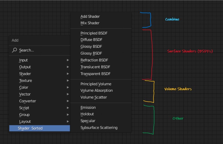Image resolution: width=223 pixels, height=144 pixels.
Task: Select Principled Volume shader
Action: [x=101, y=84]
